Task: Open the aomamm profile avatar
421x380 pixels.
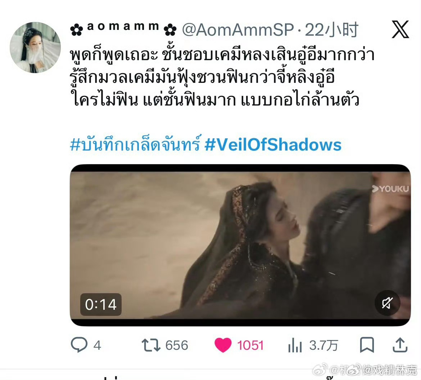Action: pyautogui.click(x=35, y=48)
